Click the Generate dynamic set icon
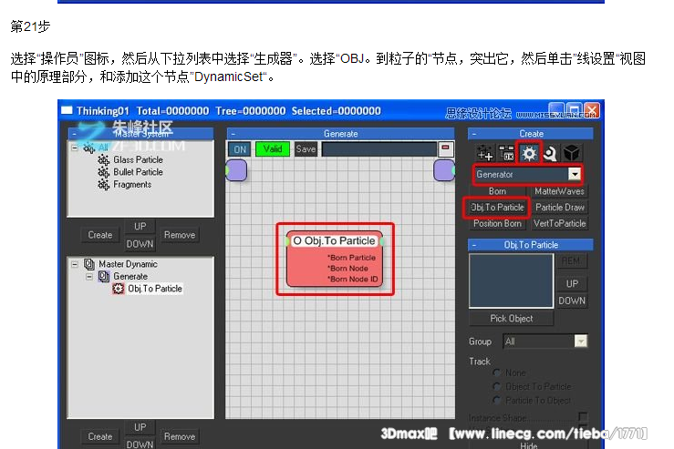Screen dimensions: 674x449 click(104, 277)
